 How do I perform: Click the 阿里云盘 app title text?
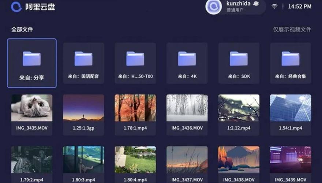click(x=40, y=7)
